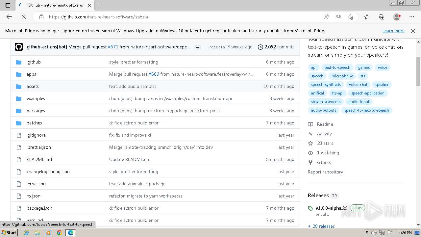The width and height of the screenshot is (421, 237).
Task: View the 23 stars list
Action: [321, 143]
